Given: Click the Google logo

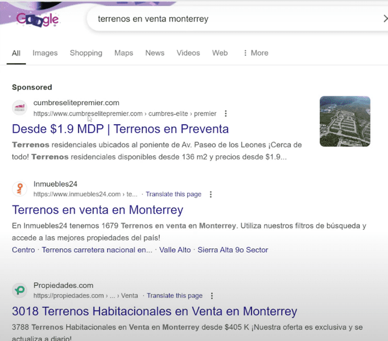Looking at the screenshot, I should click(38, 20).
